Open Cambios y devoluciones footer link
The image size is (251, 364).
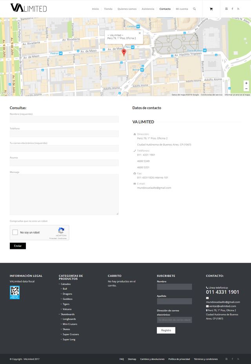tap(152, 359)
